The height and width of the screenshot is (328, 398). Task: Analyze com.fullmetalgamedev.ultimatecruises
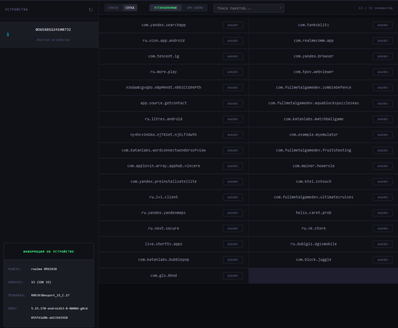pos(382,197)
